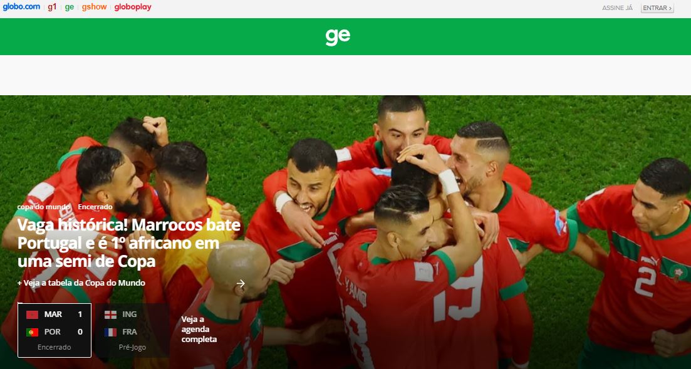Viewport: 691px width, 369px height.
Task: Click 'Veja a agenda completa' link
Action: 199,330
